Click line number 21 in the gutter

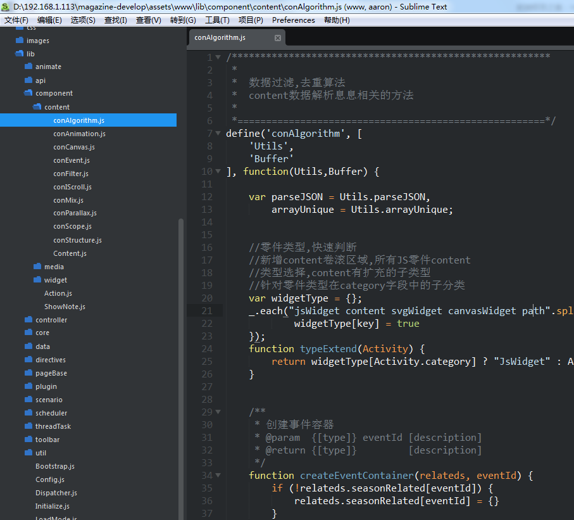(x=207, y=311)
